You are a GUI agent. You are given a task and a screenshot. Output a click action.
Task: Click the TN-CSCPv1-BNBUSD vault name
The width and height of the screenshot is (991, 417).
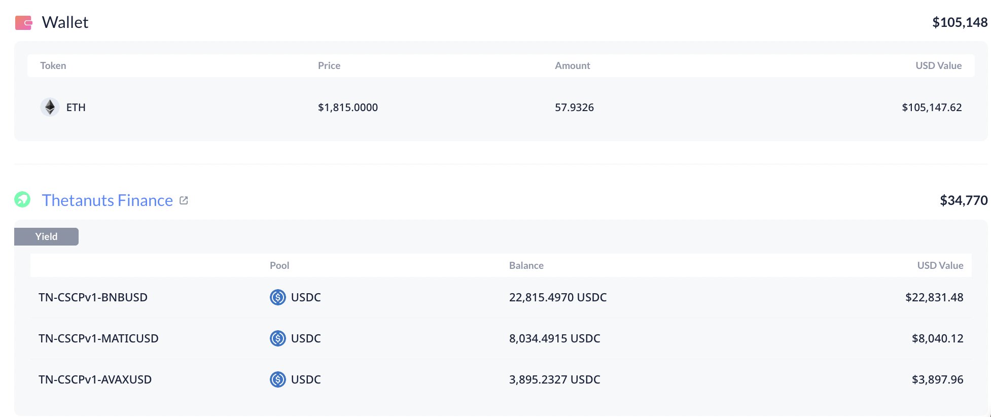[x=93, y=297]
